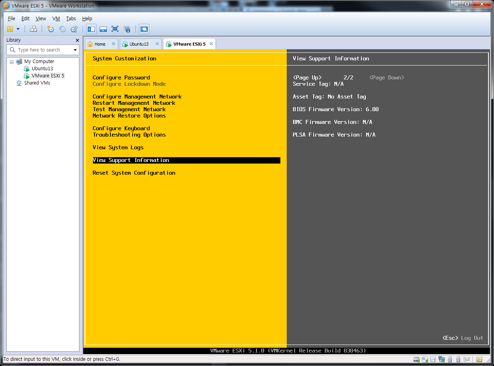Select Reset System Configuration entry
Viewport: 494px width, 366px height.
[x=134, y=173]
